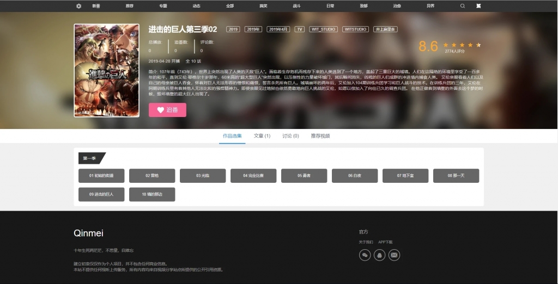
Task: Play episode 04 完全比赛
Action: pyautogui.click(x=253, y=176)
